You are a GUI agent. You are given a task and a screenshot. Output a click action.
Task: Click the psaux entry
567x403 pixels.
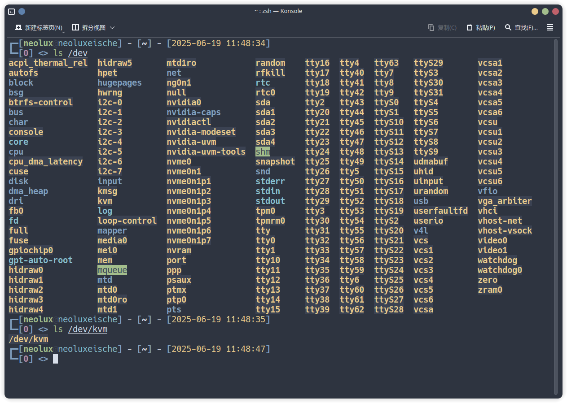pos(179,280)
